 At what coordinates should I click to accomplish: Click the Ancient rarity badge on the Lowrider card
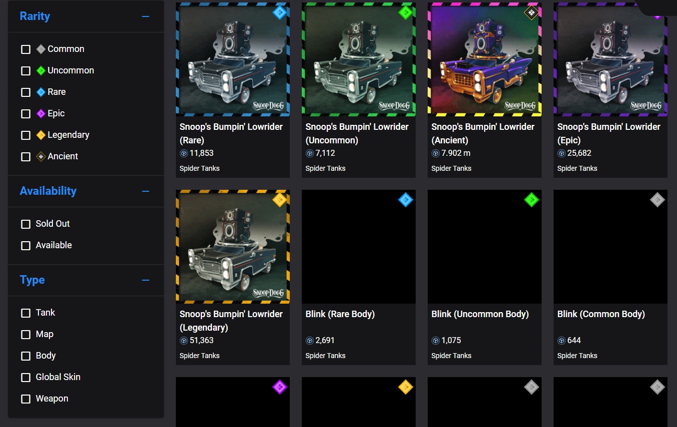pos(531,12)
